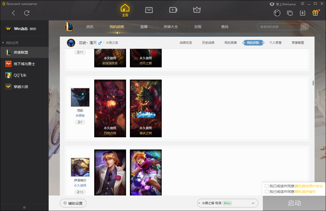
Task: Select QQ飞车 in the sidebar
Action: (x=24, y=75)
